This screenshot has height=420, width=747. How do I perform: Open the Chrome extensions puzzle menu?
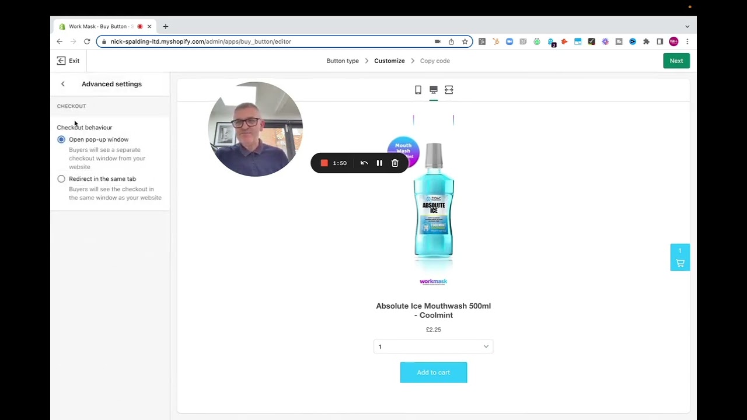click(x=646, y=41)
